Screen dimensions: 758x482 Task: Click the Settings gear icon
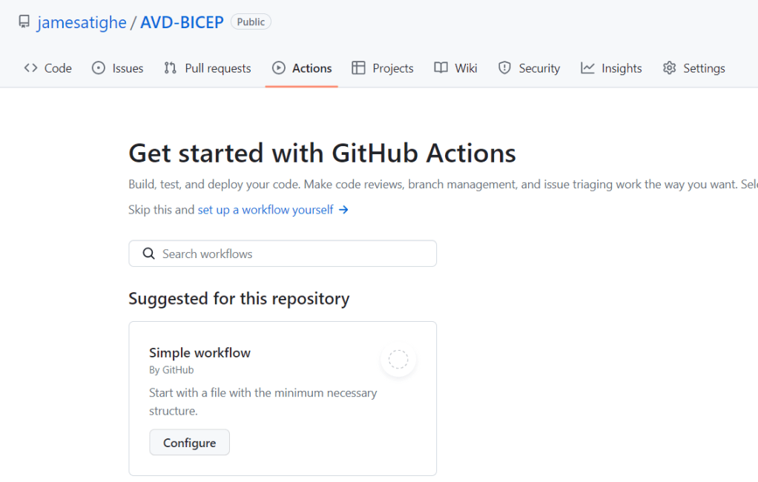click(670, 68)
